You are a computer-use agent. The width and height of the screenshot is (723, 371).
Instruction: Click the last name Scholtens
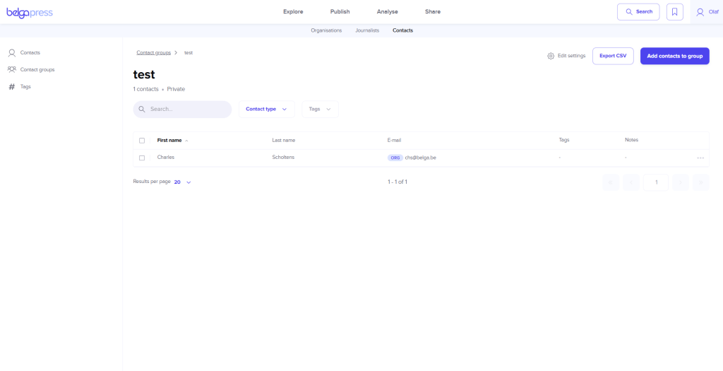[x=283, y=158]
